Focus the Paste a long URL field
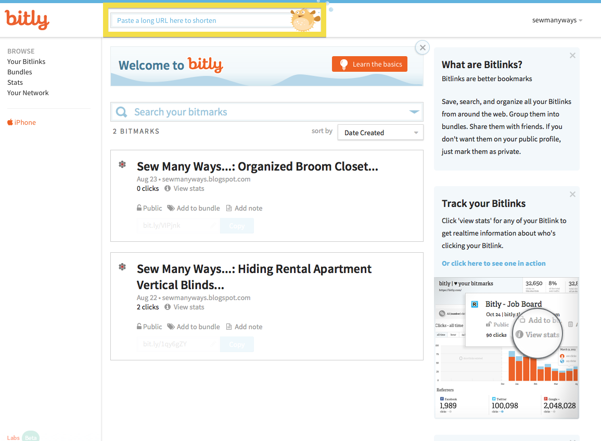 click(x=201, y=20)
